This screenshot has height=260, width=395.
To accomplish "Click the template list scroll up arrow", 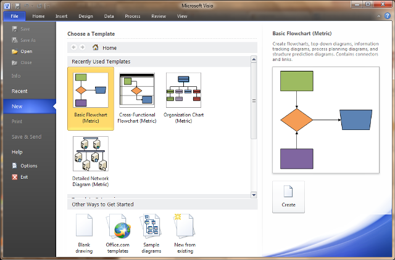I will click(254, 59).
